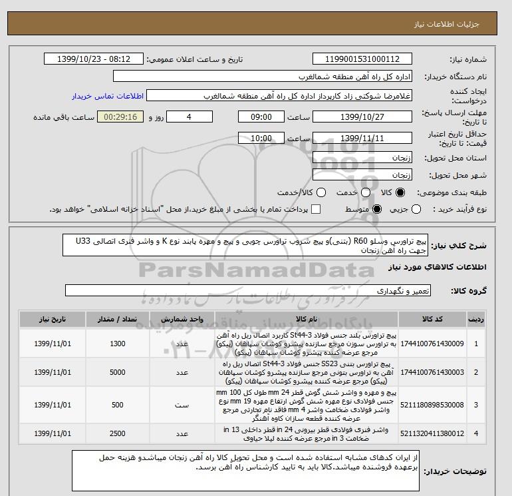Click row 4 spring washer description
This screenshot has height=496, width=512.
tap(307, 433)
